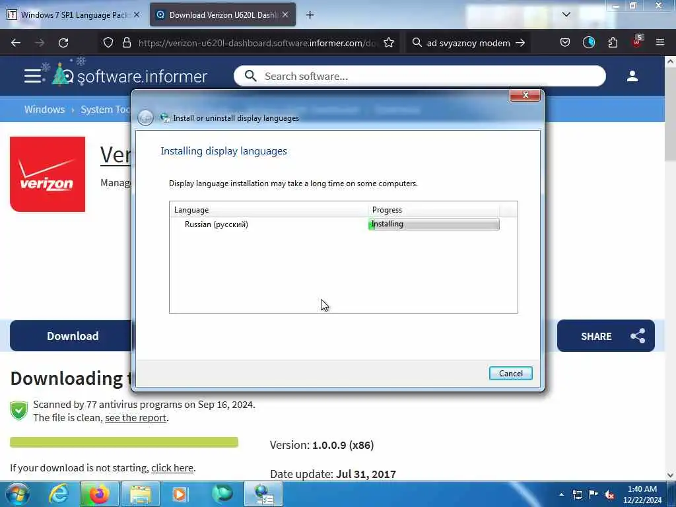Click scrollbar up arrow on the page
Image resolution: width=676 pixels, height=507 pixels.
click(x=670, y=61)
